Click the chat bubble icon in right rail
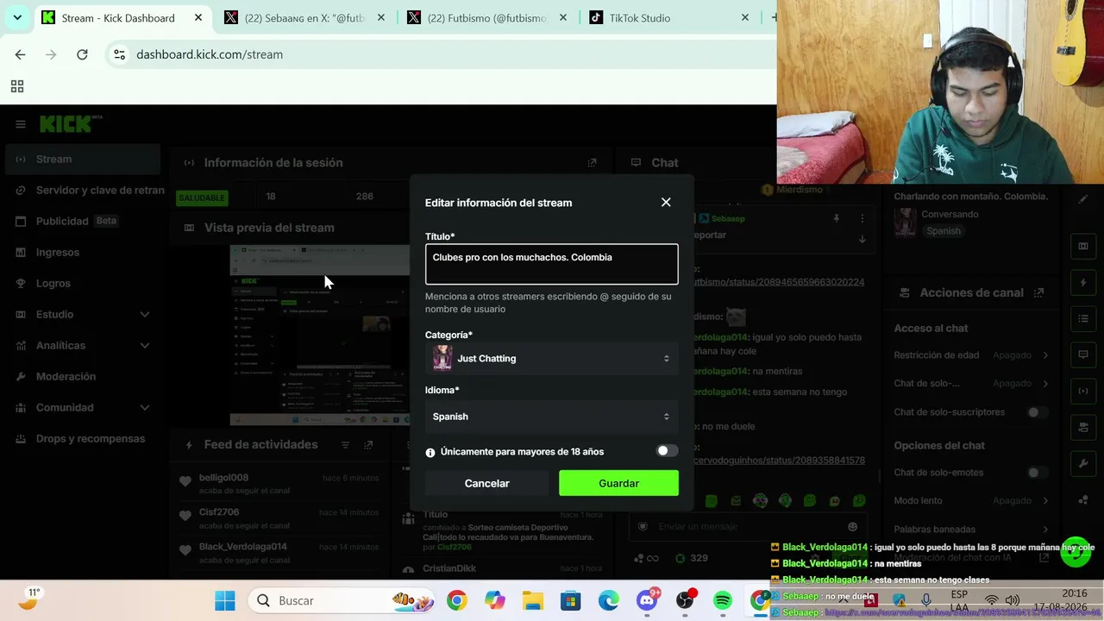Screen dimensions: 1104x621 pyautogui.click(x=1083, y=354)
